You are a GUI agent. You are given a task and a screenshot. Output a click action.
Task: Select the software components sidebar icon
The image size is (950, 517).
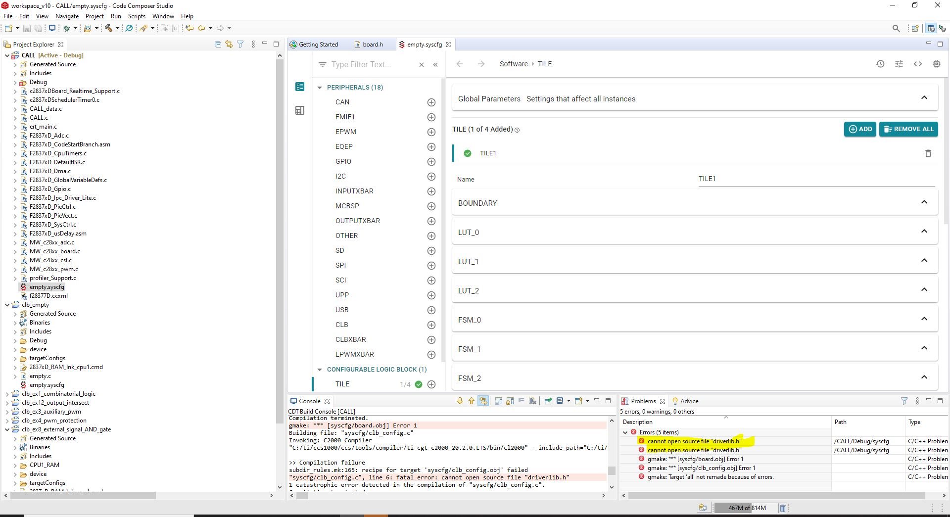(300, 87)
